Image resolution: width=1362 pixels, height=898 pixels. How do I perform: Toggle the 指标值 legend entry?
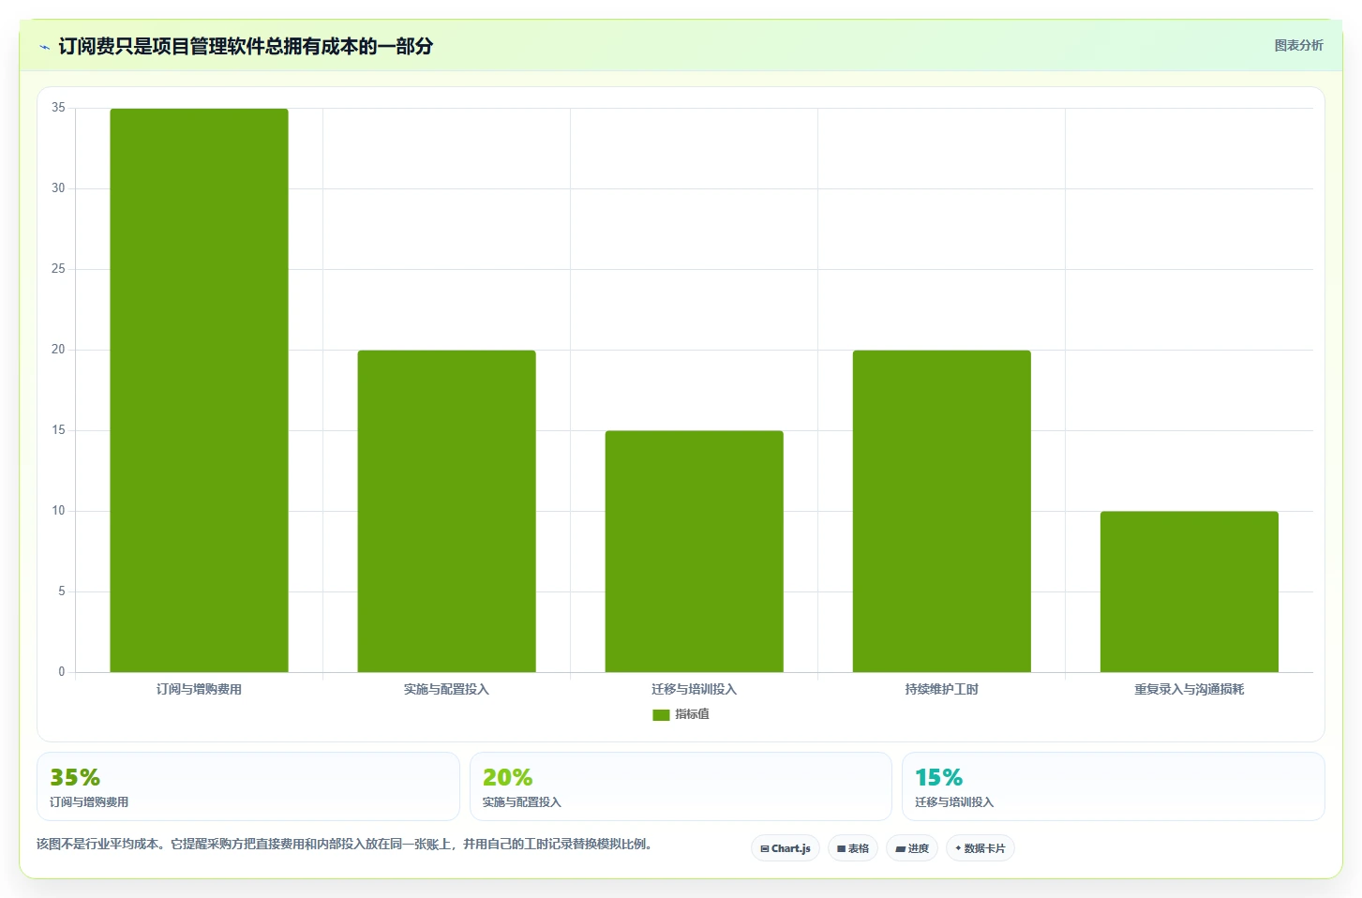[681, 714]
